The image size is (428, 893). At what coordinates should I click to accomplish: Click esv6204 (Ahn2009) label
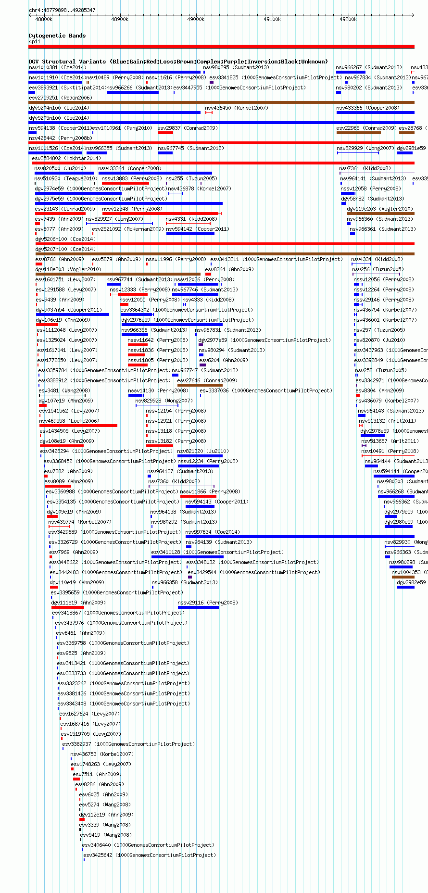click(224, 360)
